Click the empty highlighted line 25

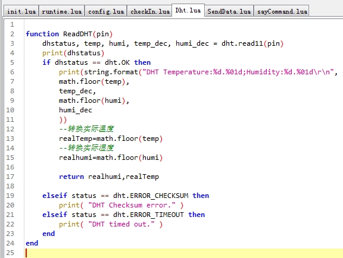point(184,253)
